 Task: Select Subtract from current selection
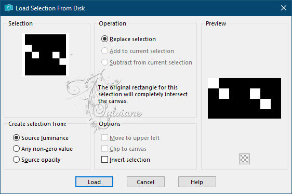[x=147, y=62]
